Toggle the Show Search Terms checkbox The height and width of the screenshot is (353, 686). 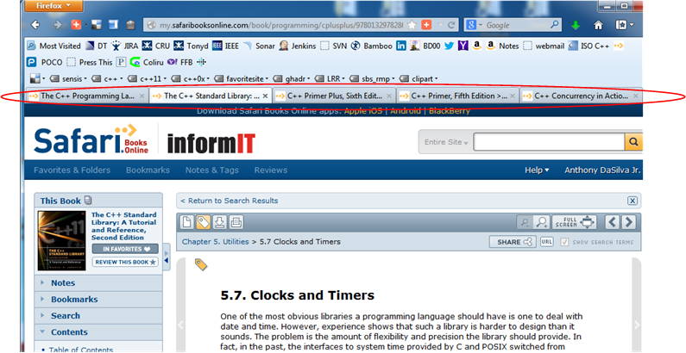[x=565, y=242]
